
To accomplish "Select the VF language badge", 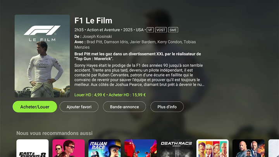I will tap(150, 30).
